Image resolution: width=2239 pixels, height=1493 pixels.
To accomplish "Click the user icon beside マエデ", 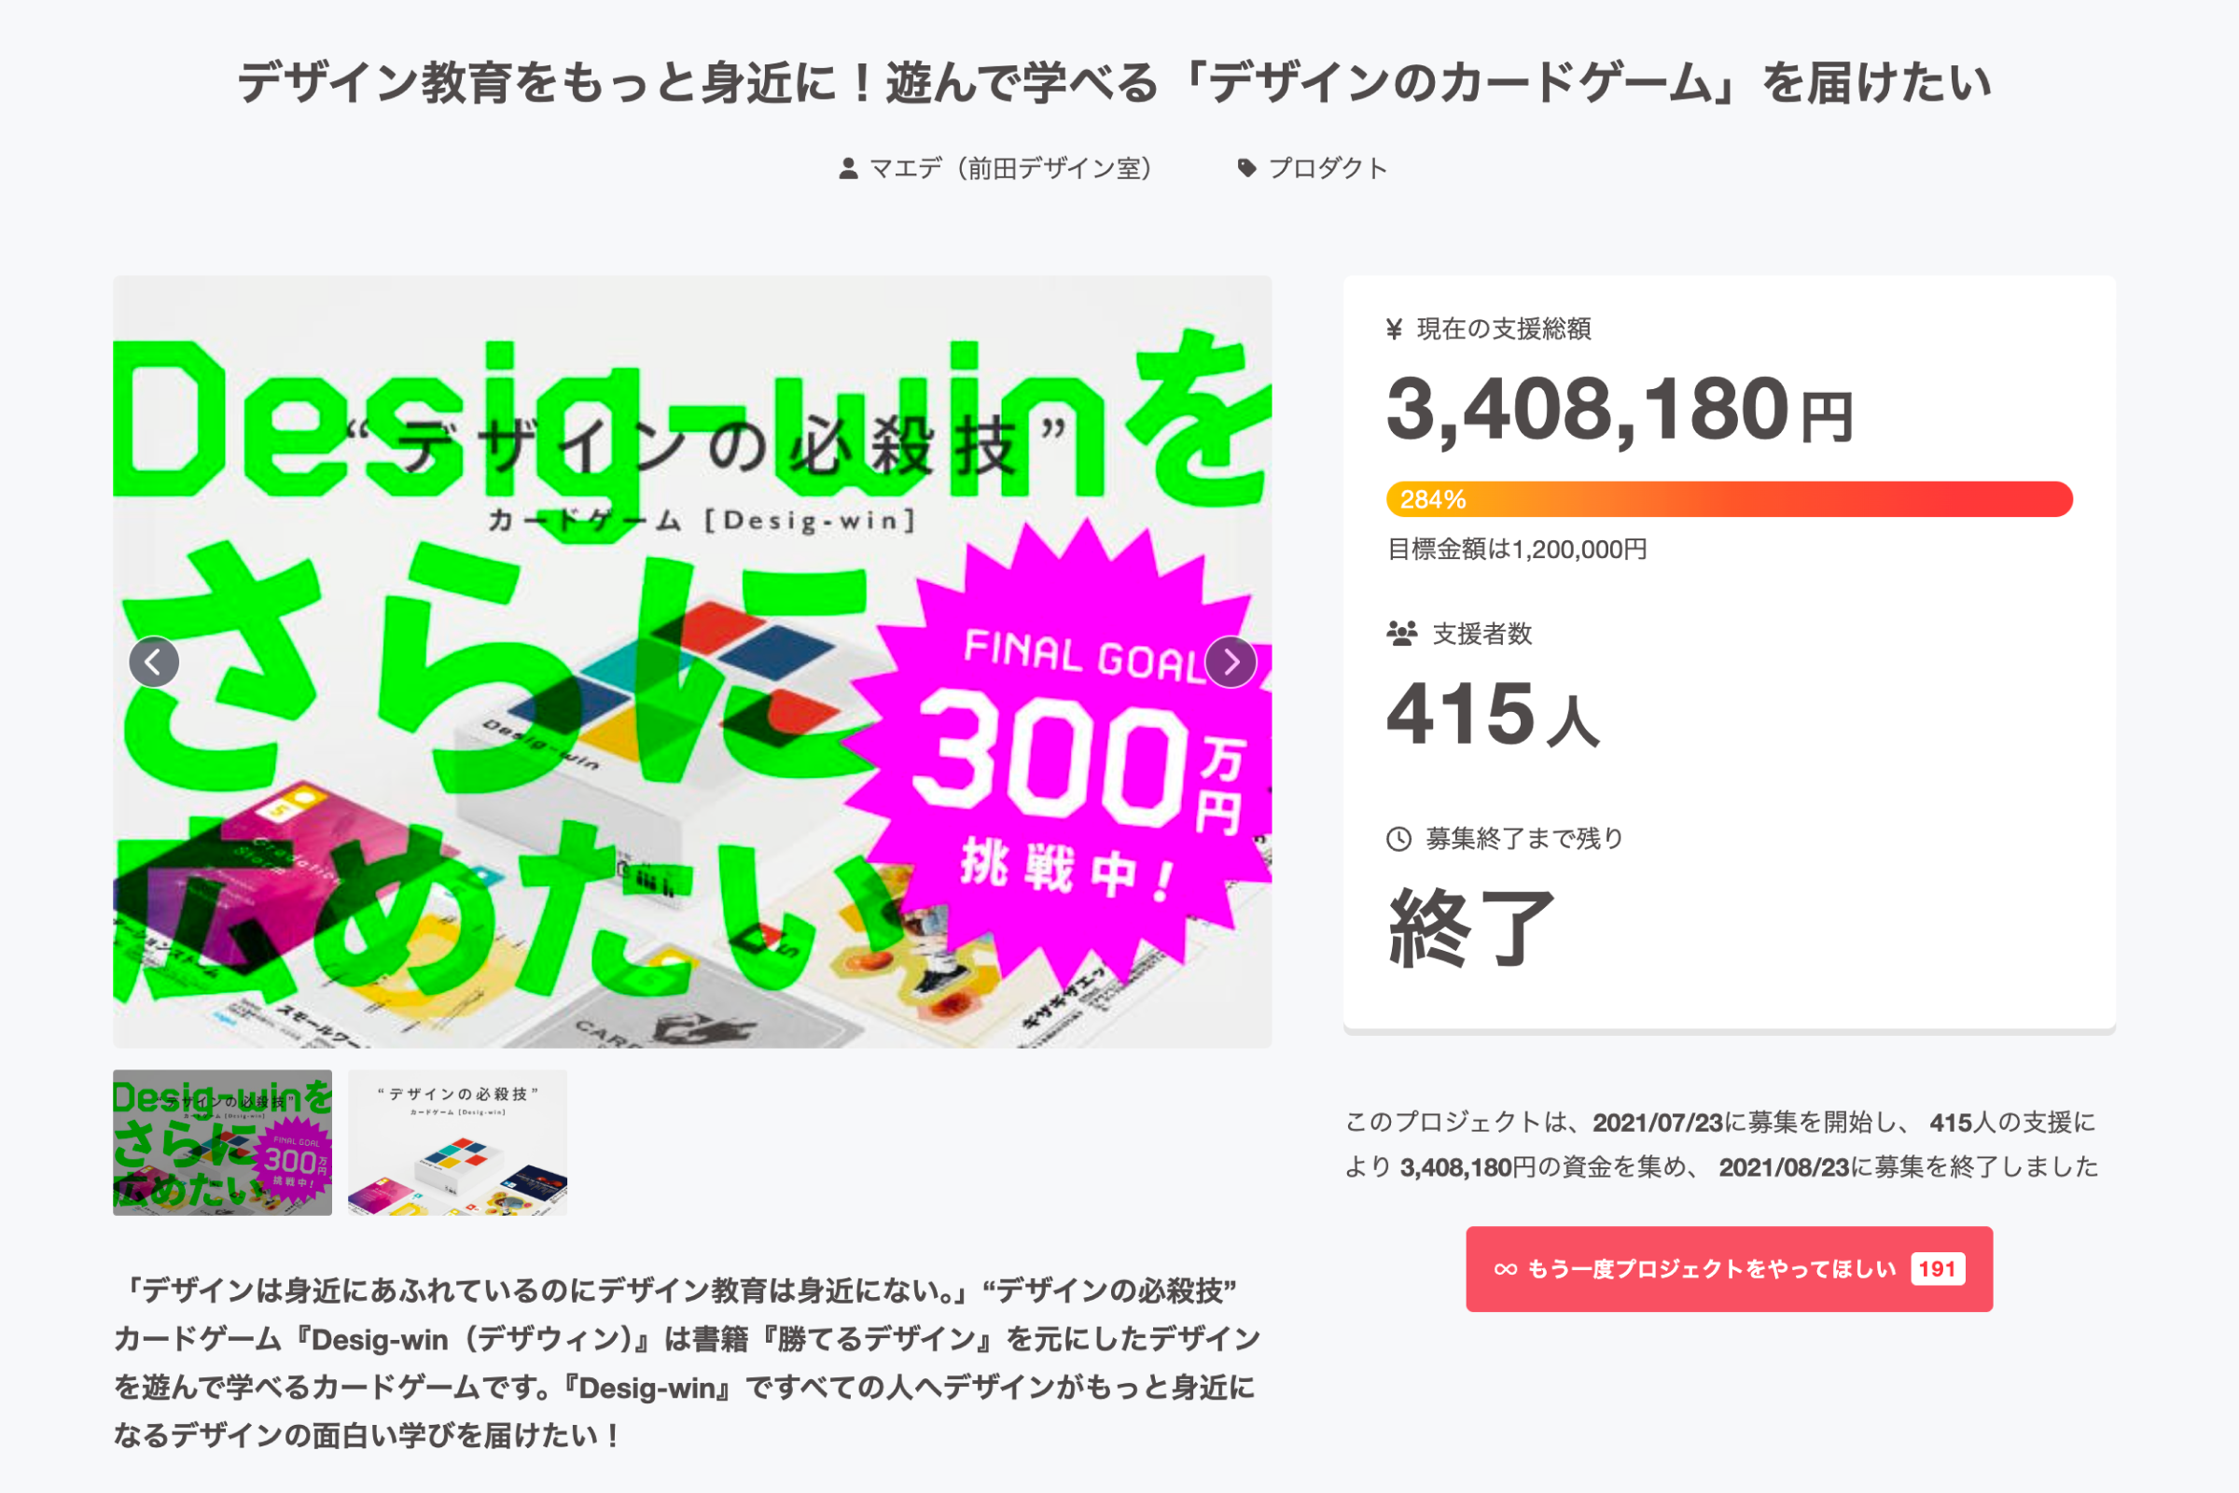I will [847, 169].
